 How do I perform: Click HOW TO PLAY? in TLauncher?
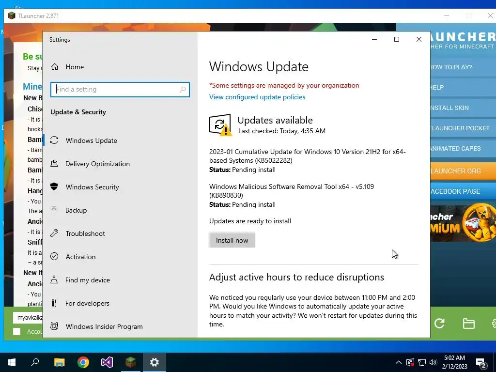pos(463,67)
